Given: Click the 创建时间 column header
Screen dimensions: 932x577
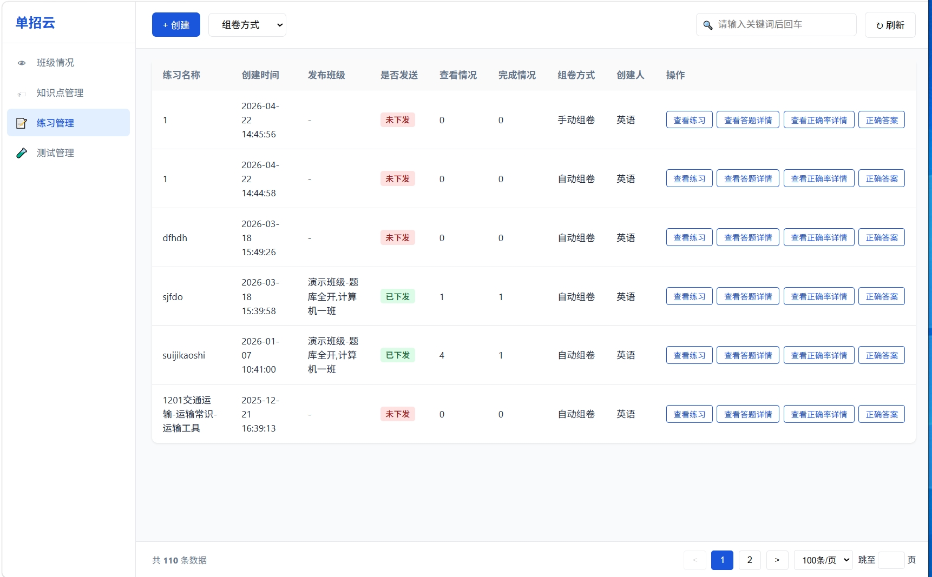Looking at the screenshot, I should point(260,75).
